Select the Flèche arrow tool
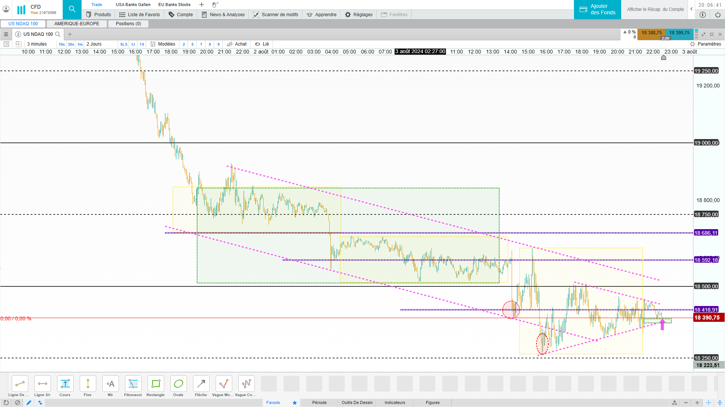Viewport: 725px width, 407px height. [201, 384]
